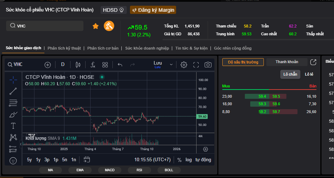Choose the text annotation tool
The height and width of the screenshot is (178, 334).
click(x=13, y=126)
